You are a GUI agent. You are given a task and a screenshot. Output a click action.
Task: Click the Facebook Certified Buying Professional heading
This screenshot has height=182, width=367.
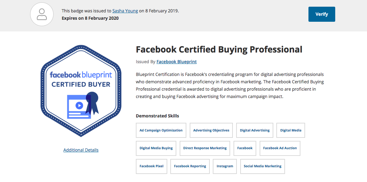click(x=219, y=50)
